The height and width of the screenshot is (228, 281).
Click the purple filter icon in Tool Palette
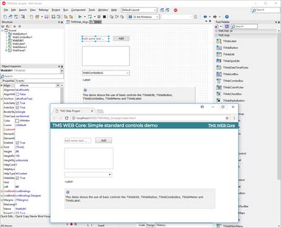point(227,27)
